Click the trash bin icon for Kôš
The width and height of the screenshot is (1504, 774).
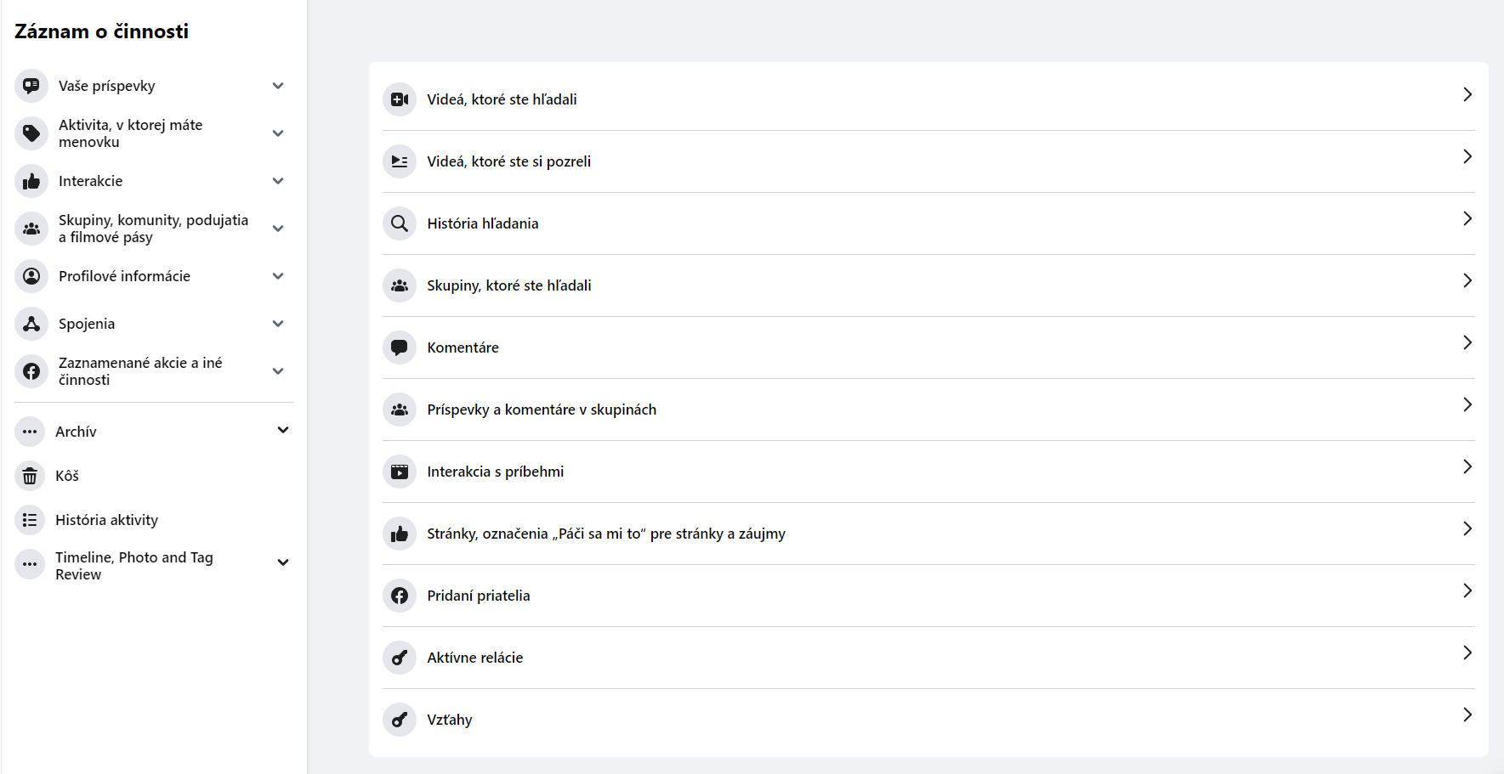[30, 476]
